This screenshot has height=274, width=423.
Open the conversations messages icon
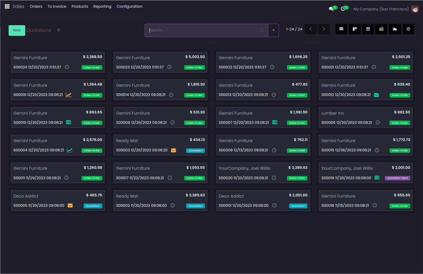331,9
